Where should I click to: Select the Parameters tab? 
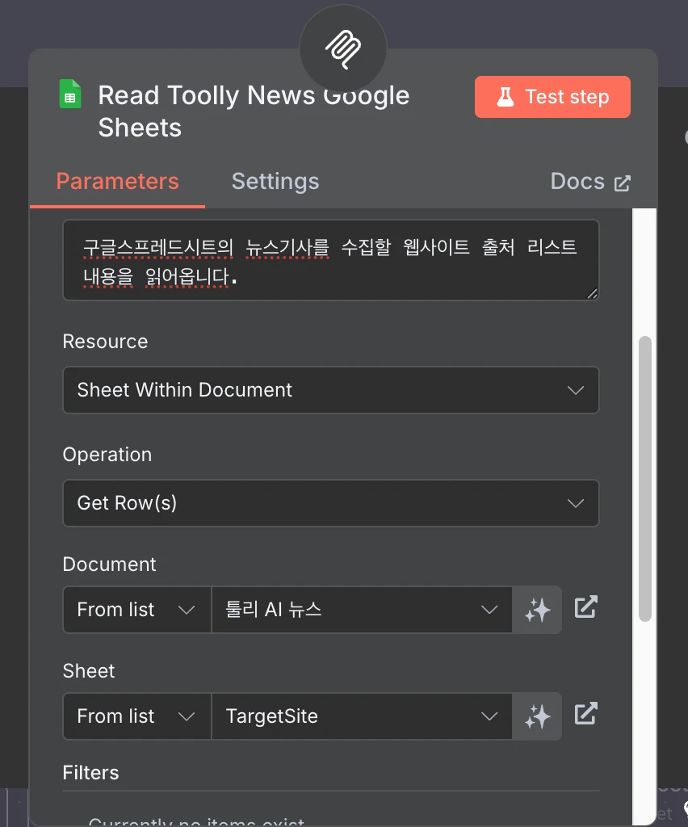[118, 182]
